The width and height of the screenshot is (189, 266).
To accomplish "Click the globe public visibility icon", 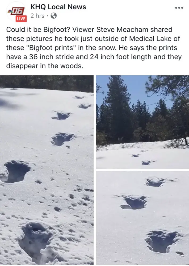I will [x=54, y=16].
